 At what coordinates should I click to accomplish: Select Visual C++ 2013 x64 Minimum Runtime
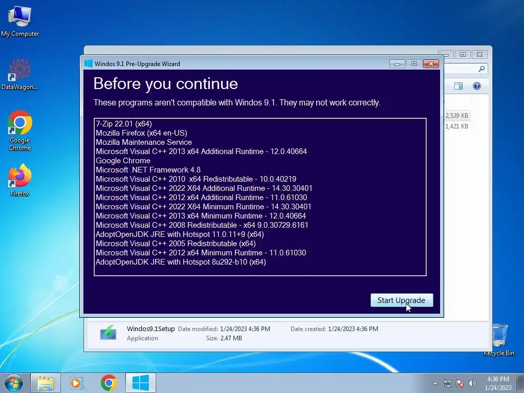201,216
